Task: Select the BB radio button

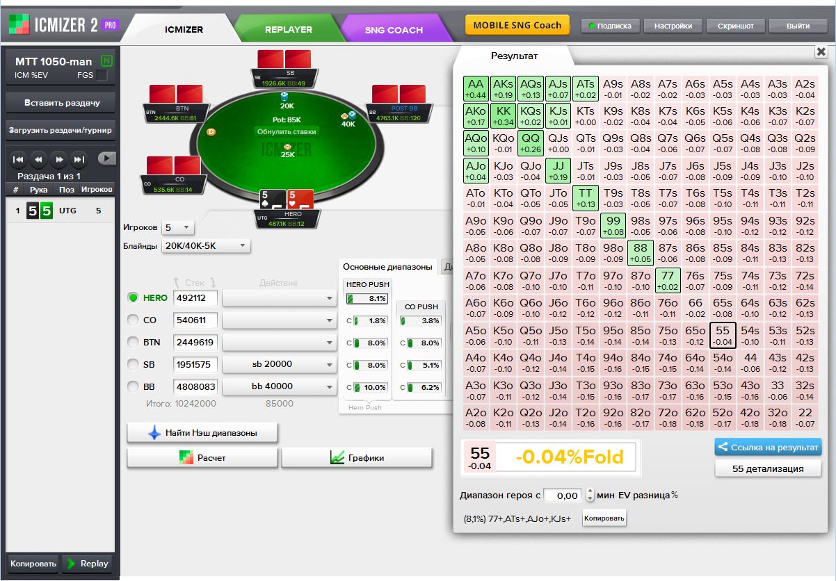Action: point(134,386)
